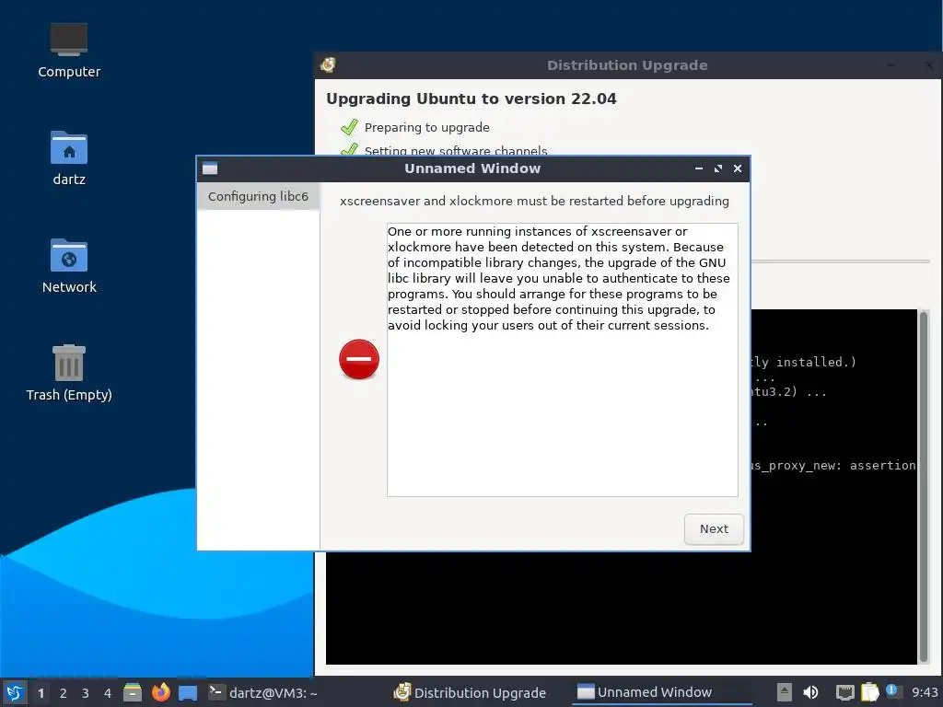Click the red error stop icon
The width and height of the screenshot is (943, 707).
[359, 360]
